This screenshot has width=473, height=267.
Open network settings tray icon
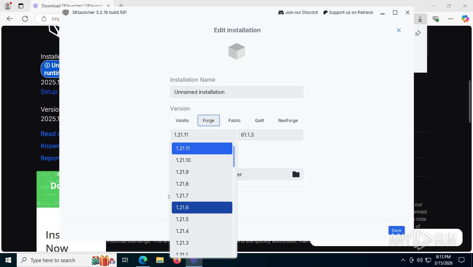(428, 260)
